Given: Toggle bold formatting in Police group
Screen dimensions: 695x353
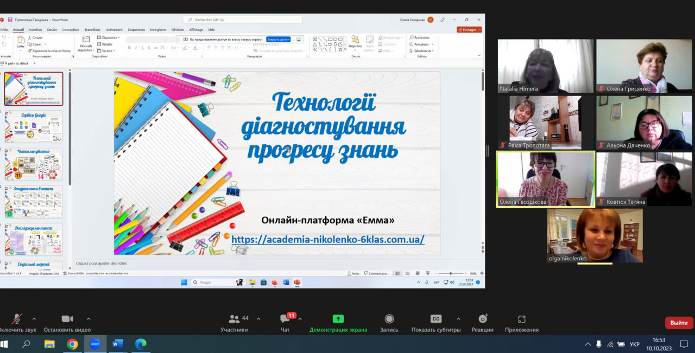Looking at the screenshot, I should pyautogui.click(x=129, y=48).
